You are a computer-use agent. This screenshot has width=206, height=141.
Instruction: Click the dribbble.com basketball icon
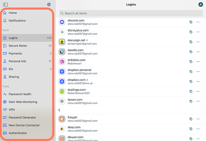point(62,62)
